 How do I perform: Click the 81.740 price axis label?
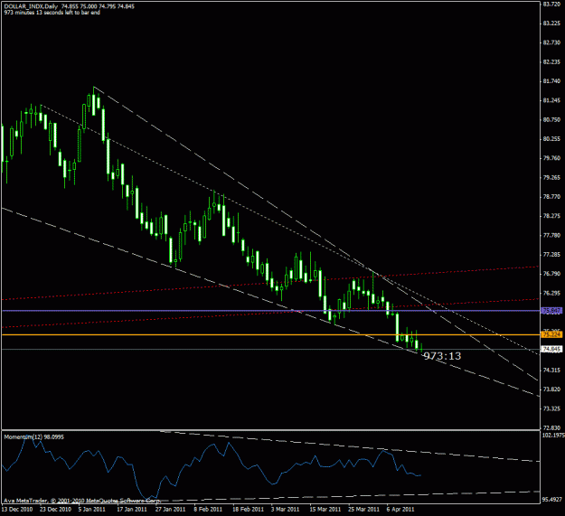pos(551,81)
